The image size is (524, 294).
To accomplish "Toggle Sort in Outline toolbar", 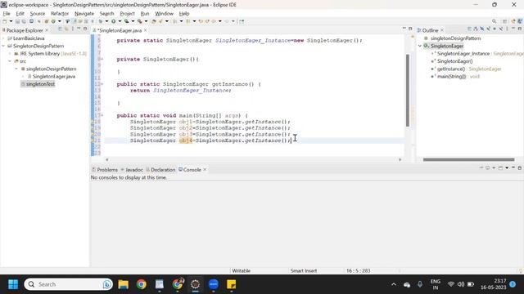I will [x=476, y=29].
